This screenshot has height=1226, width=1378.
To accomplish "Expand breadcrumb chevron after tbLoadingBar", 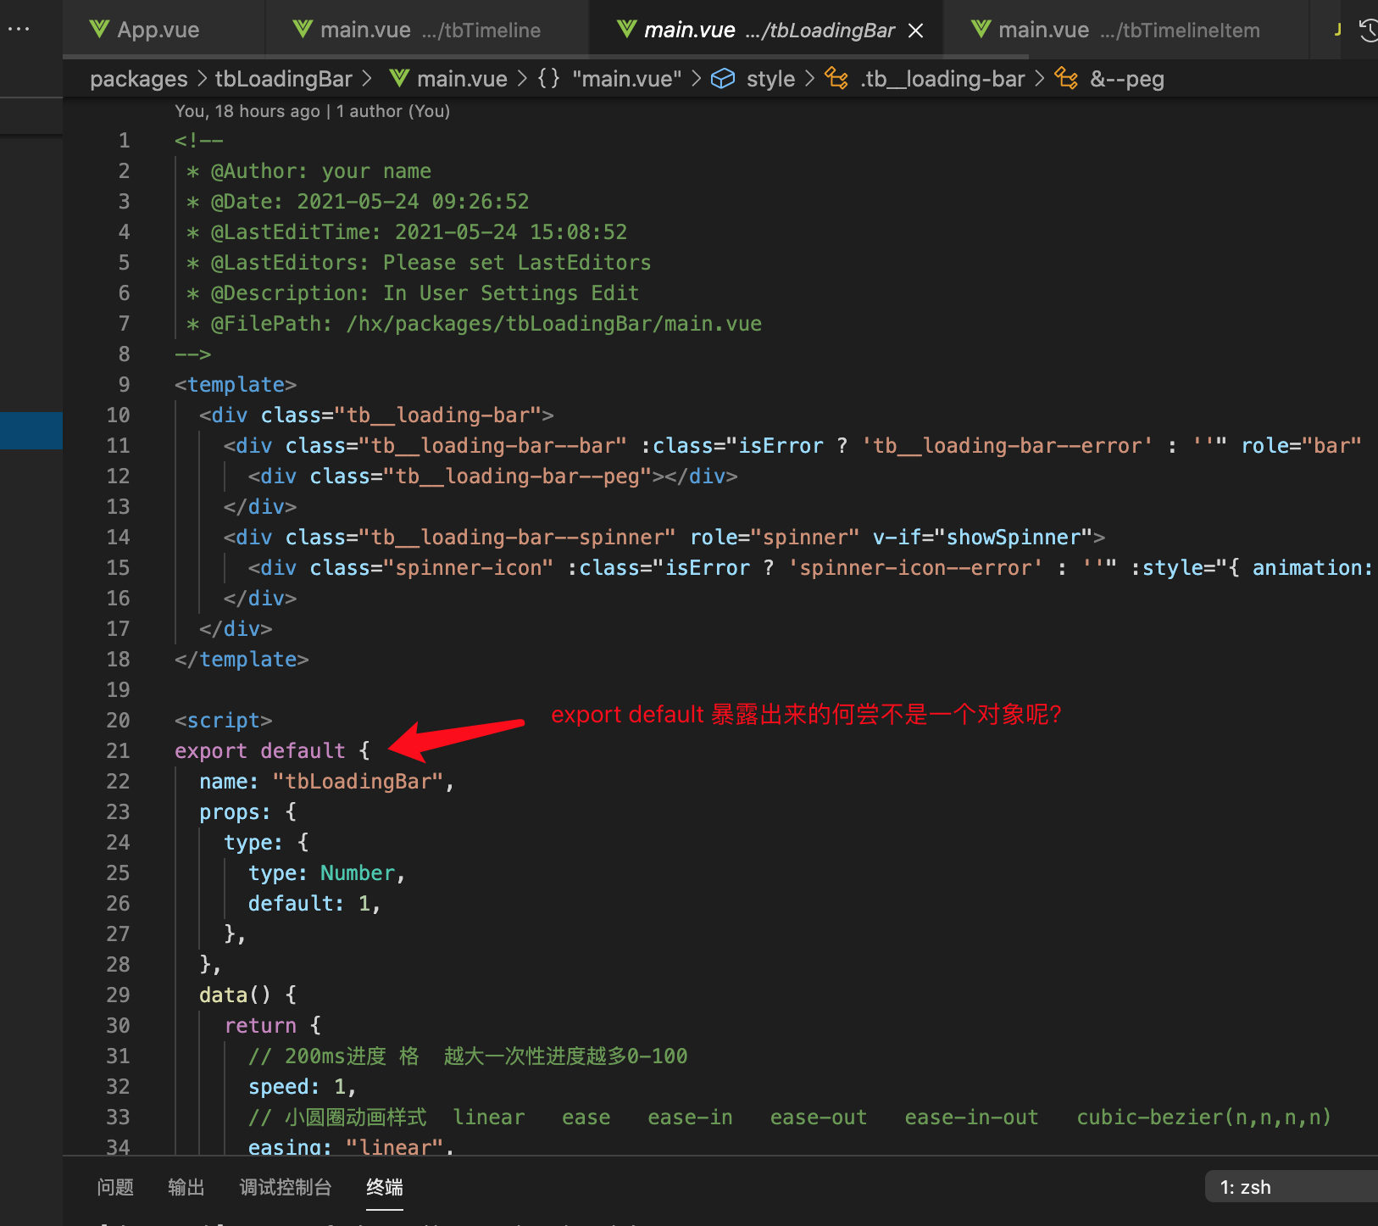I will tap(367, 79).
